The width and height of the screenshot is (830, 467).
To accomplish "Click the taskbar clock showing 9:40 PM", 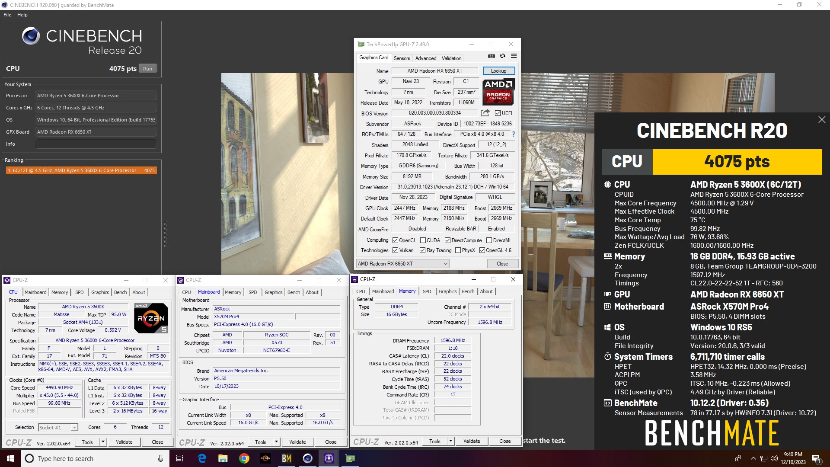I will pyautogui.click(x=793, y=458).
